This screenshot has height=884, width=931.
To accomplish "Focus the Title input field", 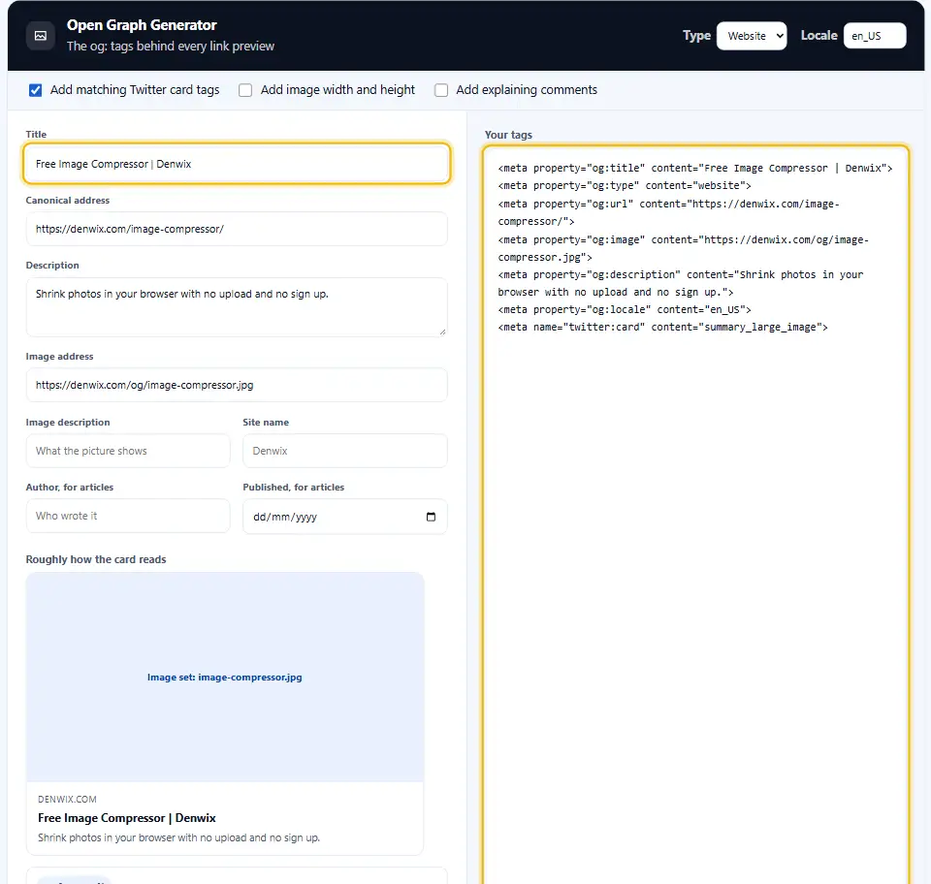I will pos(237,164).
